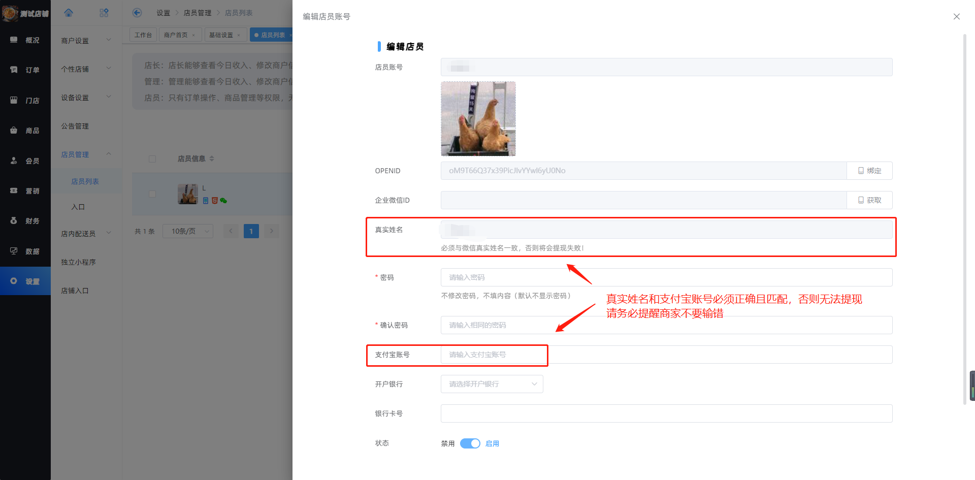Select 公告管理 in the settings menu

tap(75, 126)
